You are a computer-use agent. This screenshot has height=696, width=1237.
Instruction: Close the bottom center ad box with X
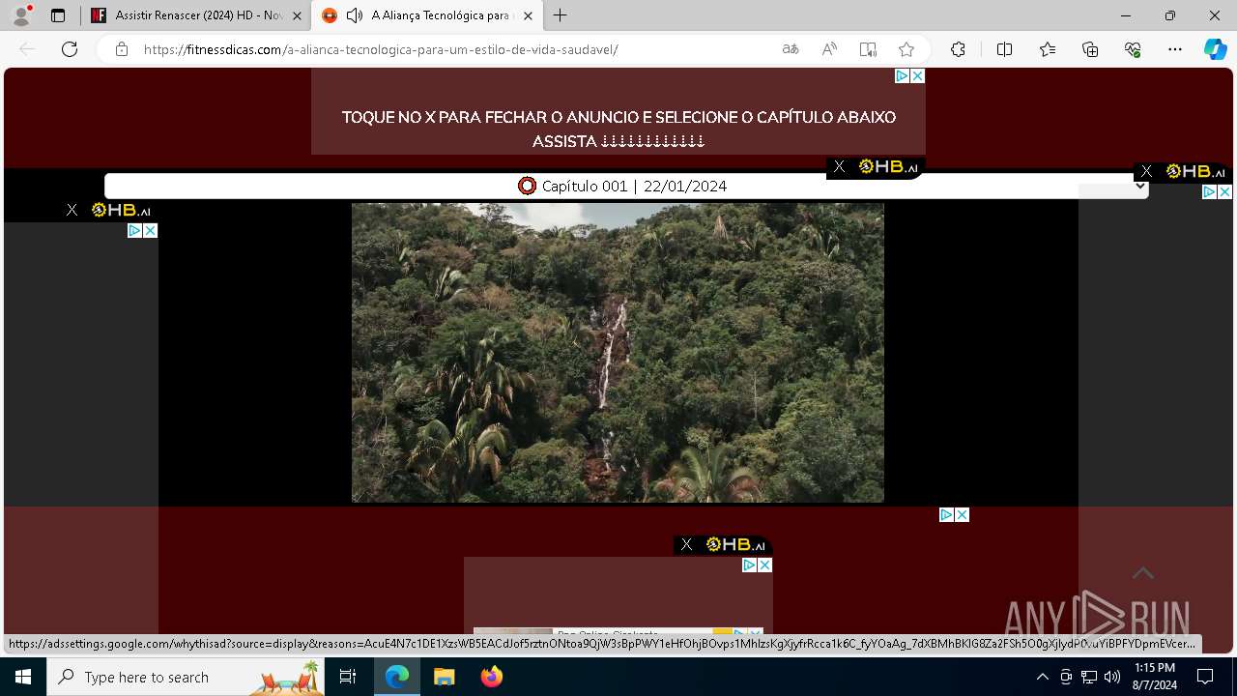click(x=764, y=565)
